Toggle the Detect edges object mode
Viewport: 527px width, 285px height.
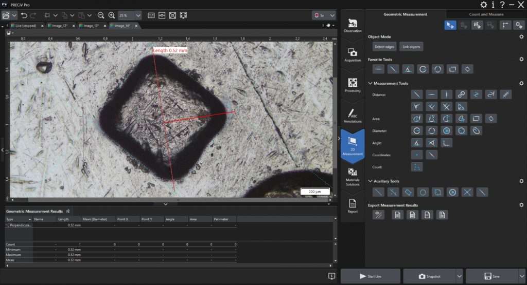(385, 47)
